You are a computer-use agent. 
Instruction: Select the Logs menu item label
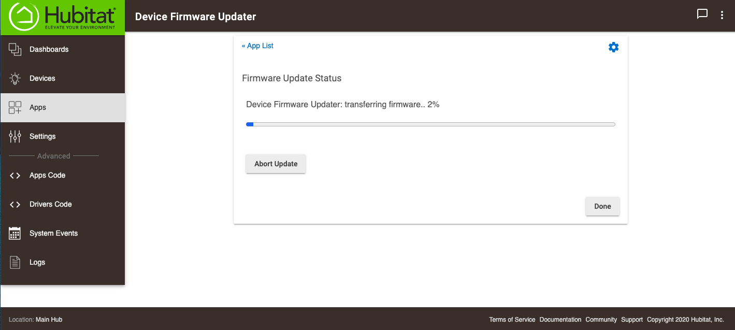[x=37, y=262]
